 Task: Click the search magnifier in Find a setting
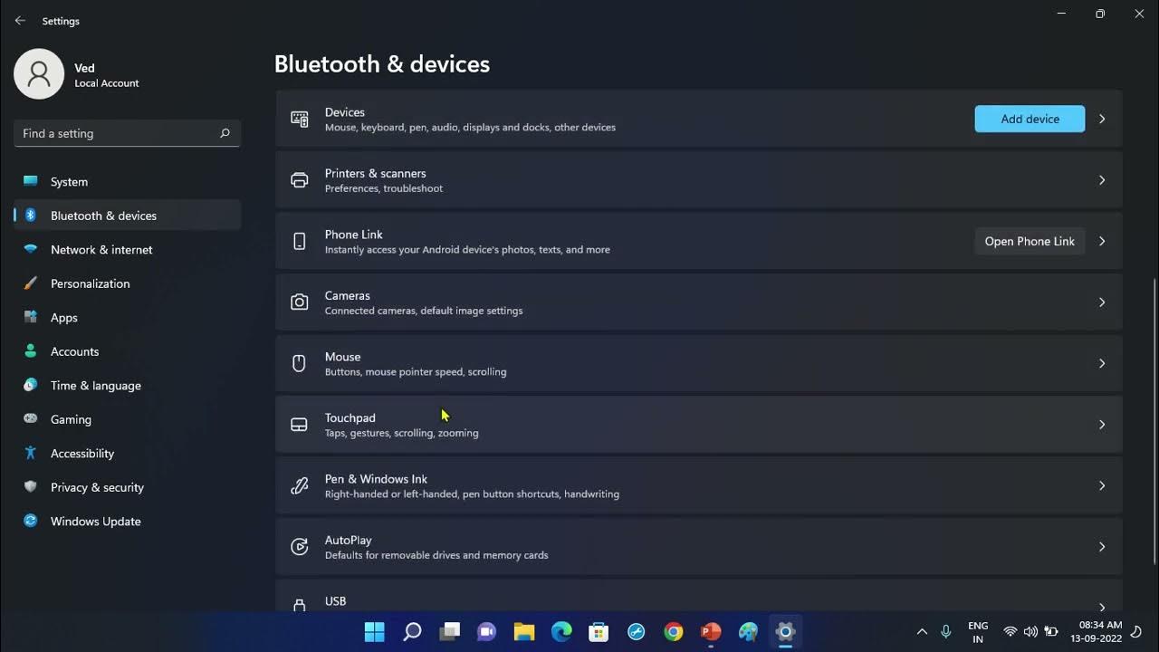[225, 133]
